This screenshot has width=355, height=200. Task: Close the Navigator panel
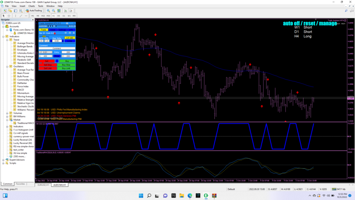coord(33,20)
